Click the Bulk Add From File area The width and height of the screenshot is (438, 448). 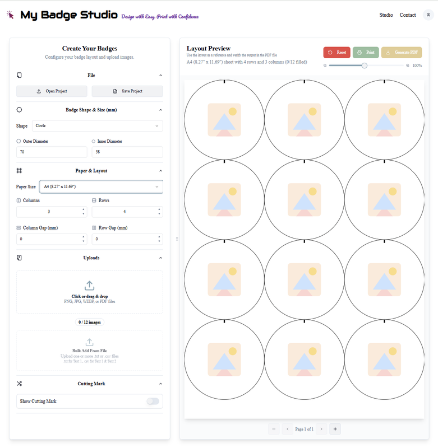(90, 351)
